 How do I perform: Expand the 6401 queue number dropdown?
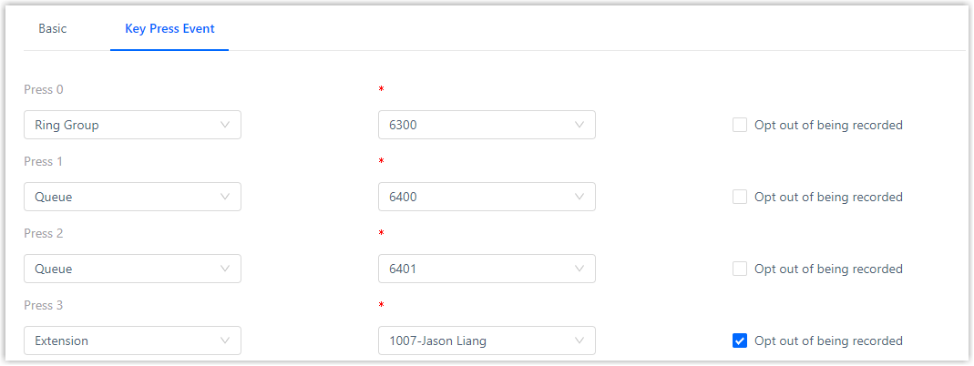point(486,269)
